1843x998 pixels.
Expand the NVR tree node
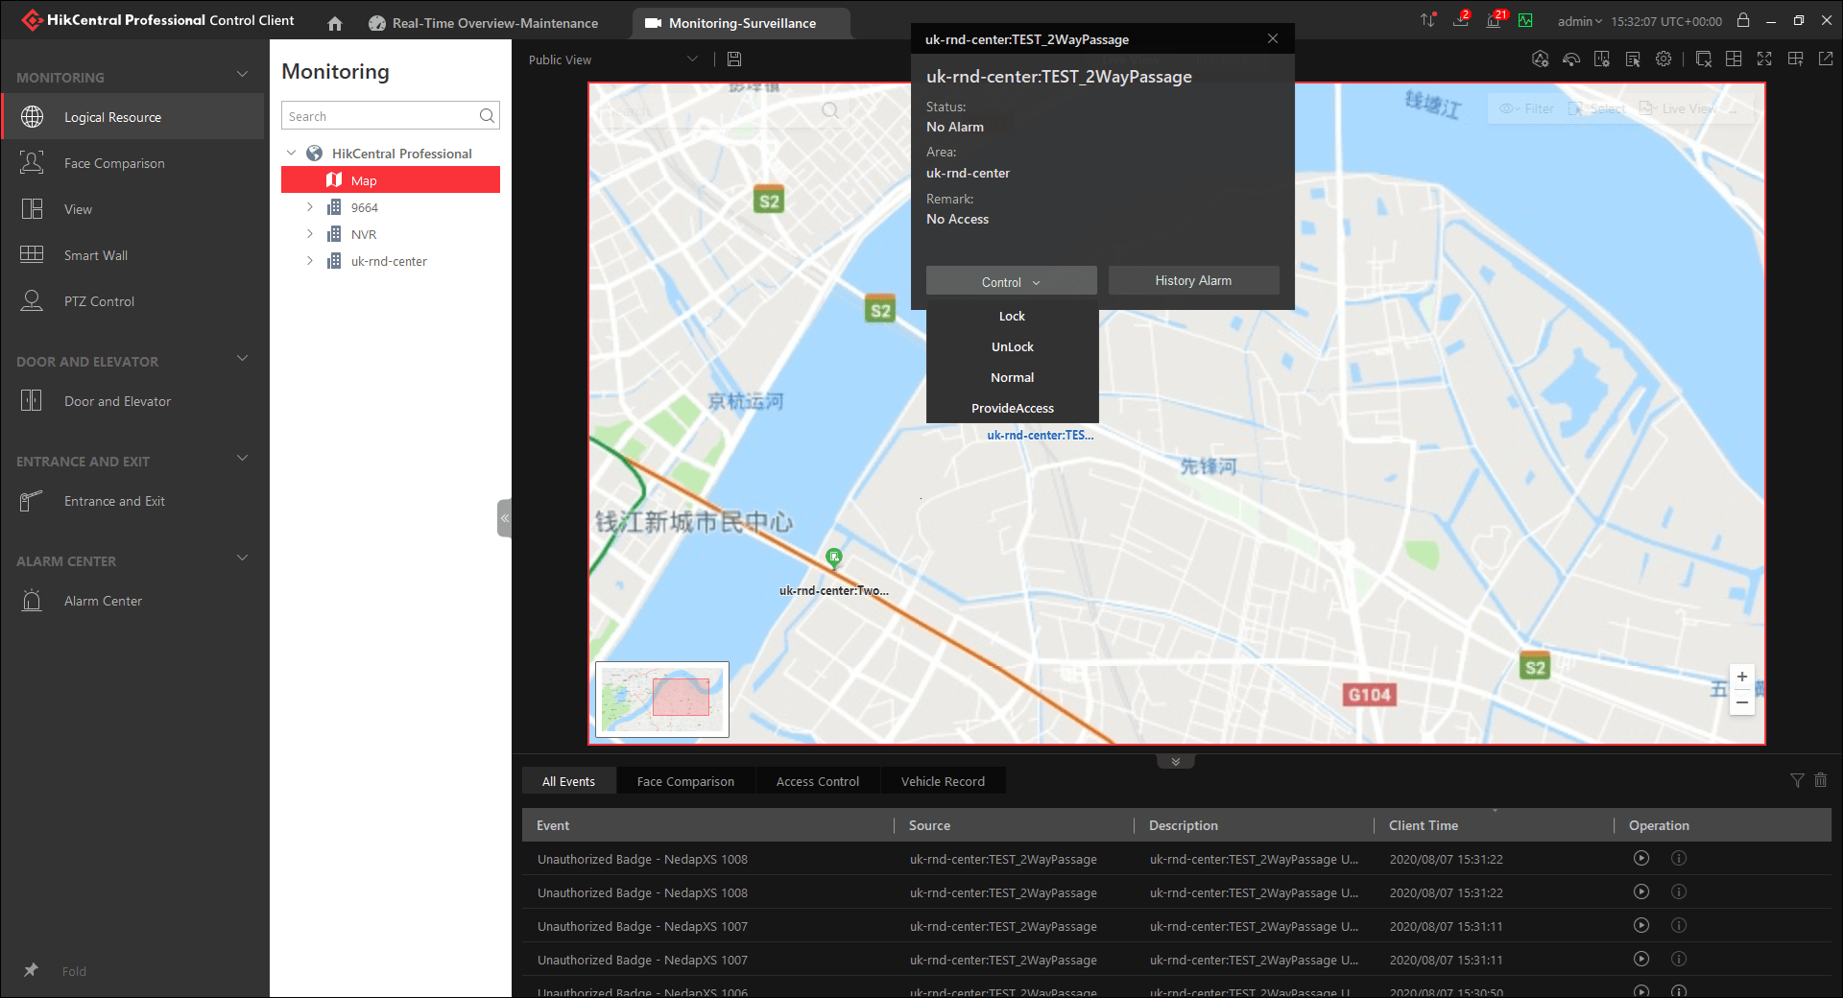[310, 234]
